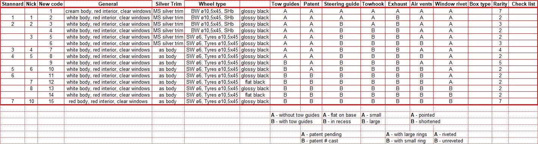Click the Steering guide header cell
Viewport: 538px width, 144px height.
[342, 4]
